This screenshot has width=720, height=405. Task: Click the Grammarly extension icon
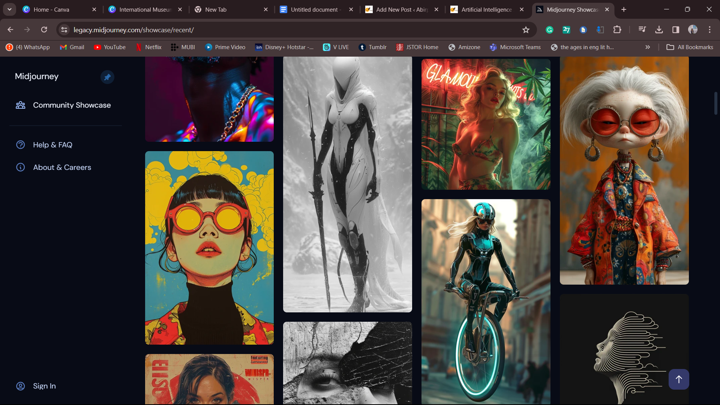tap(549, 30)
